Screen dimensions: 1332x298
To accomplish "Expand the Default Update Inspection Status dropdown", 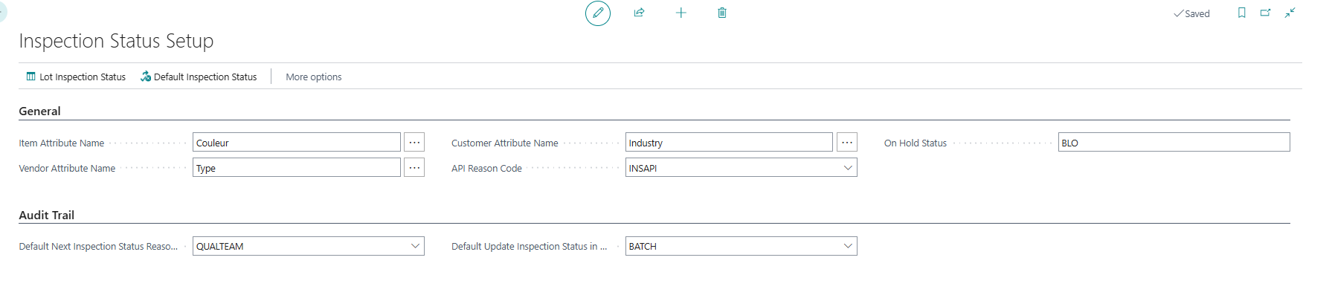I will (x=847, y=246).
